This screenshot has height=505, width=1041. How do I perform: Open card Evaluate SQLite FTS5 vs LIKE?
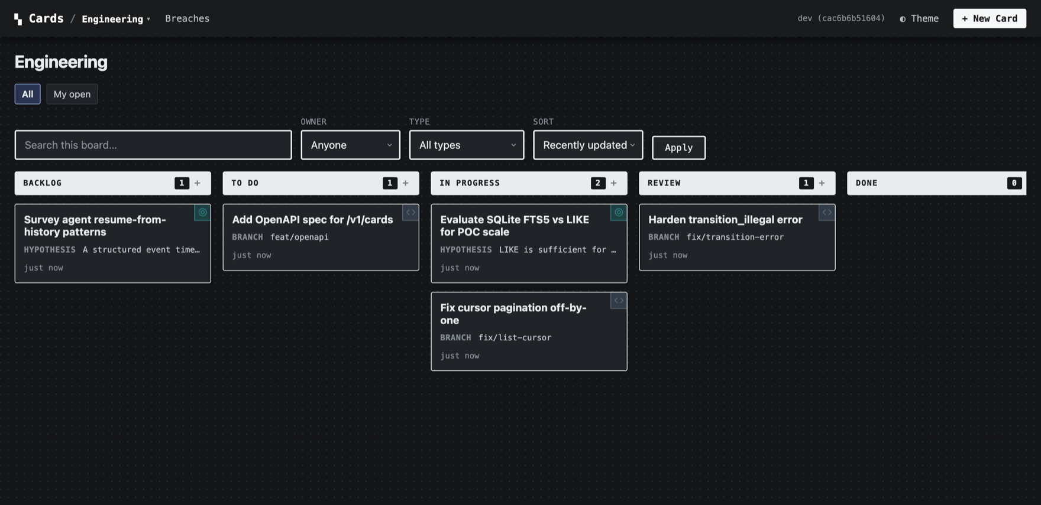tap(529, 243)
